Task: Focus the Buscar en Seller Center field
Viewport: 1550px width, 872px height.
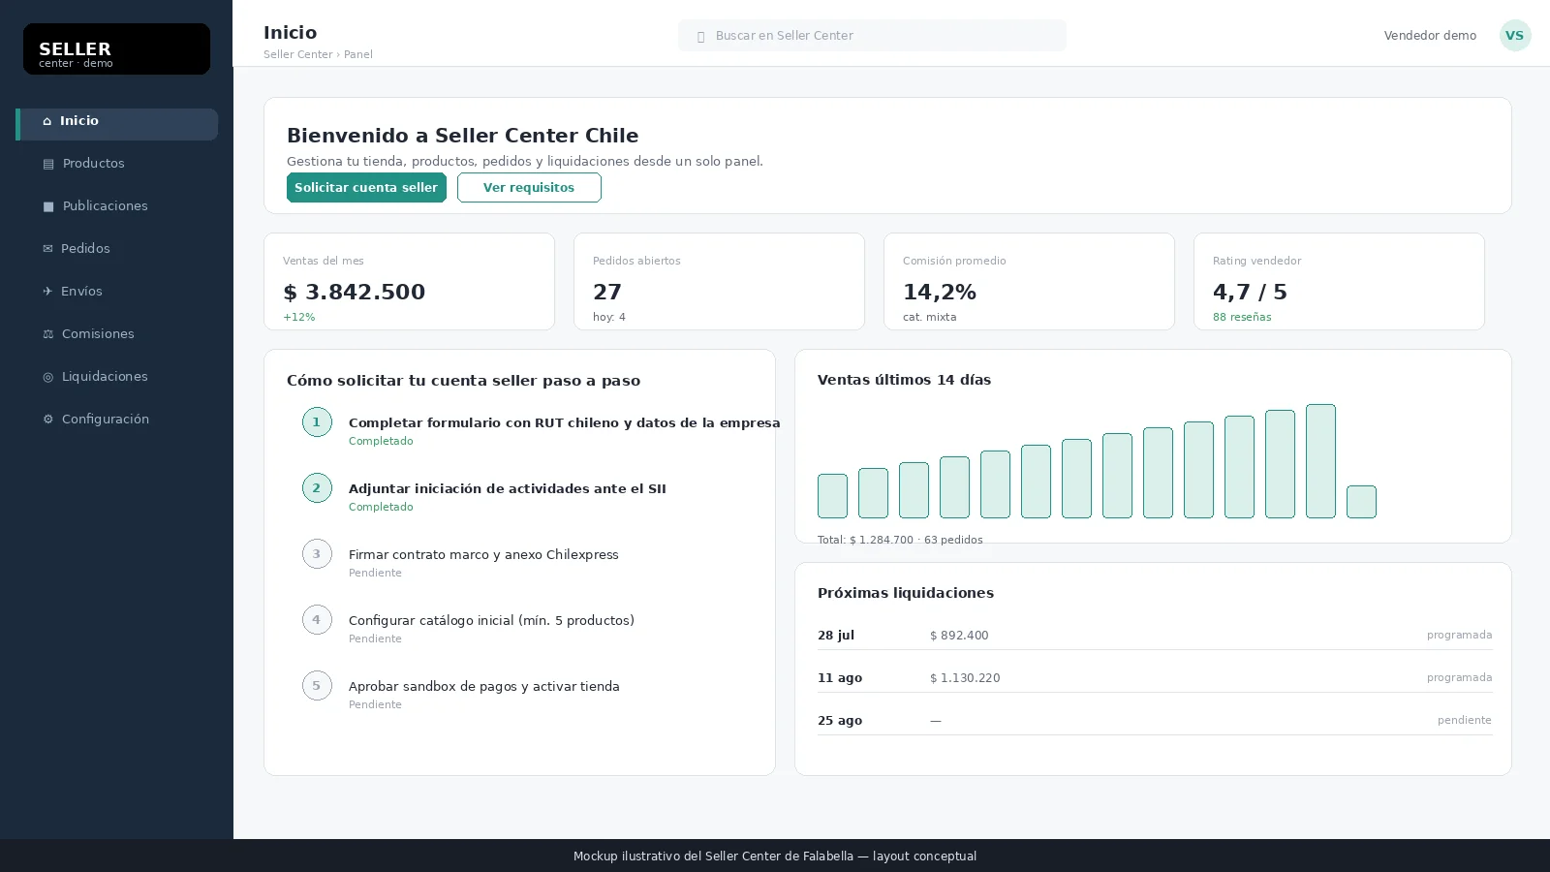Action: 872,36
